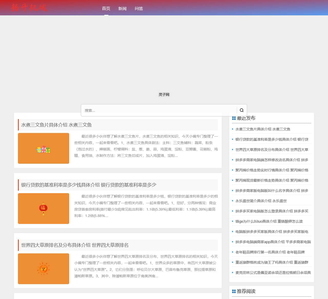
Task: Click the search magnifier icon
Action: 242,110
